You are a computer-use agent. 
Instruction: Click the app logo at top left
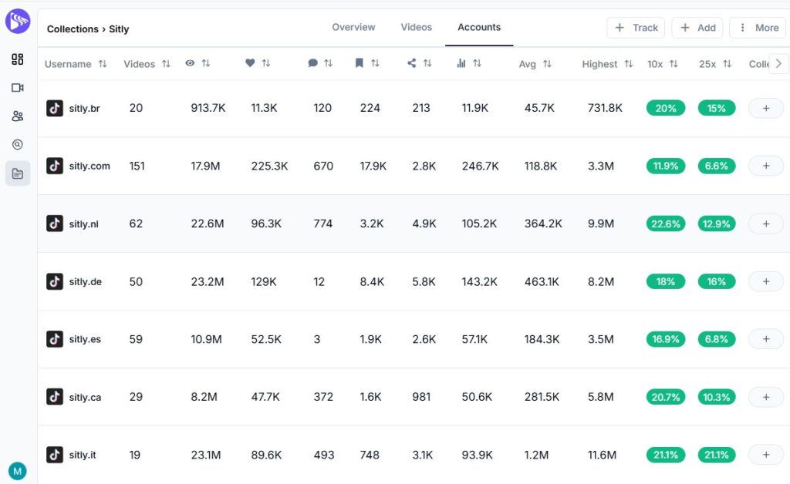point(17,21)
